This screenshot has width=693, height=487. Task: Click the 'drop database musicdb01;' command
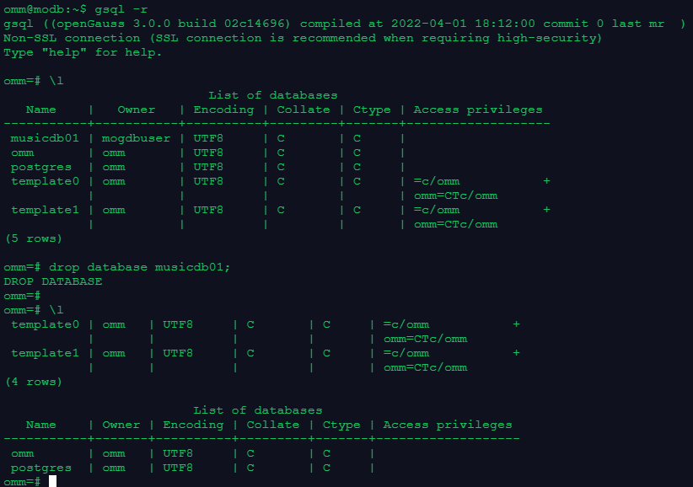[140, 268]
